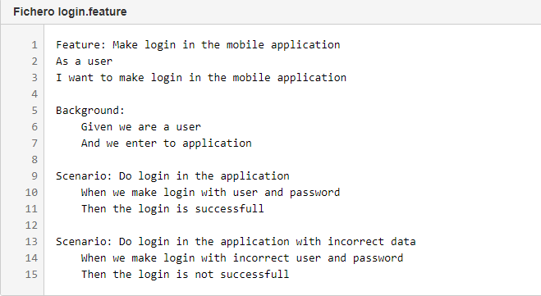Click the 'Feature:' keyword on line 1

(81, 45)
